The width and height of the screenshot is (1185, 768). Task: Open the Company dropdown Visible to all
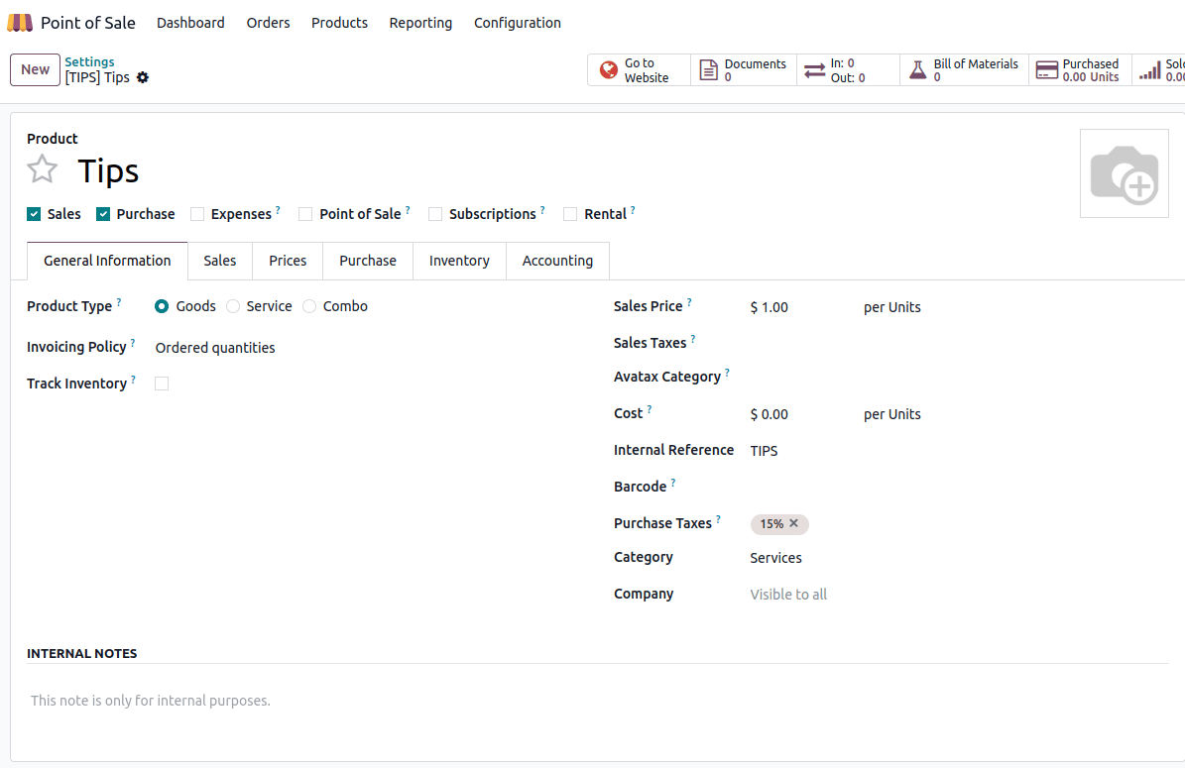[x=958, y=595]
